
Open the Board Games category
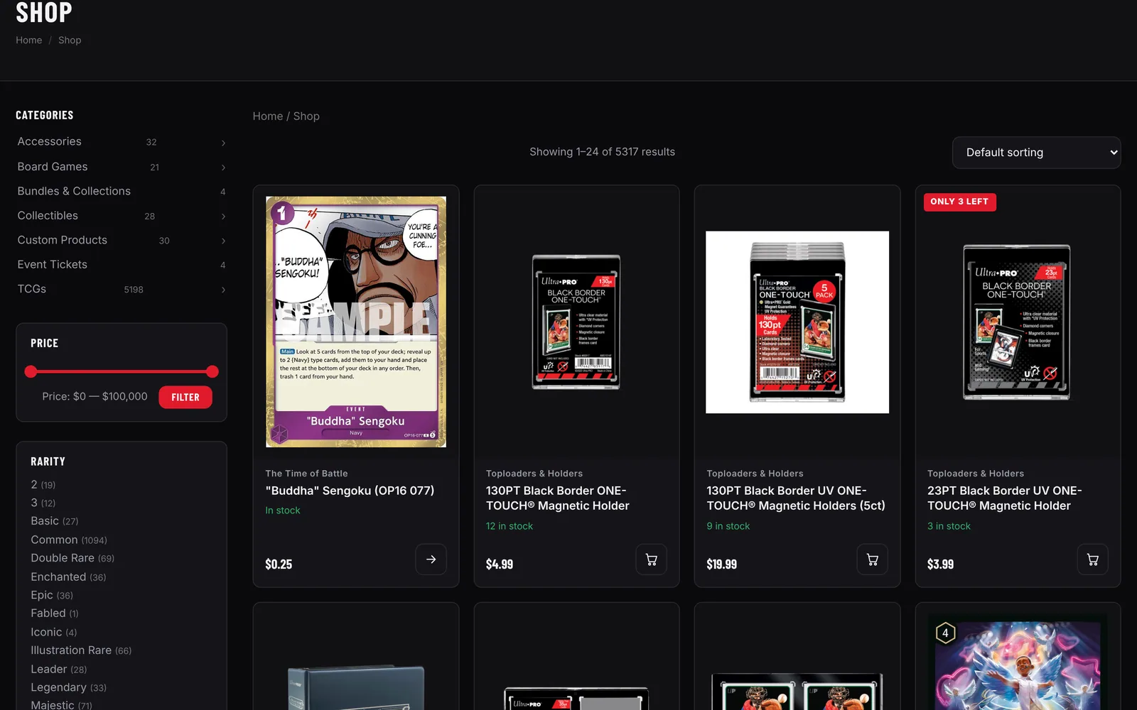tap(53, 166)
